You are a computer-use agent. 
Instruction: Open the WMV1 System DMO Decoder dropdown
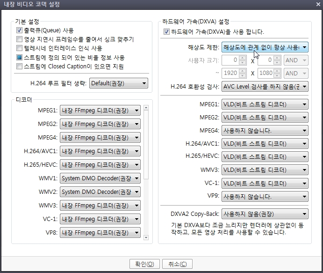(100, 178)
